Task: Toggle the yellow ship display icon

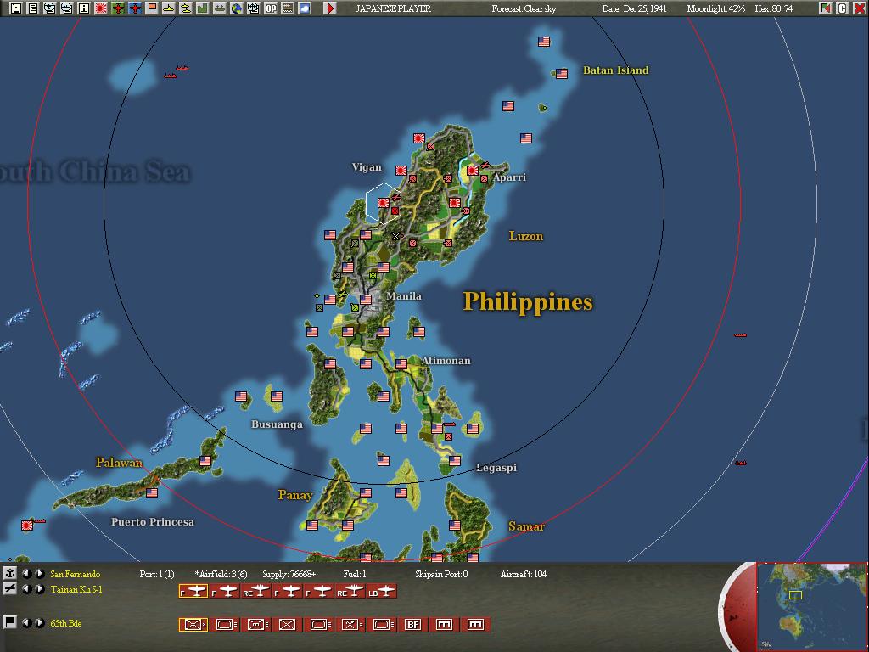Action: tap(167, 8)
